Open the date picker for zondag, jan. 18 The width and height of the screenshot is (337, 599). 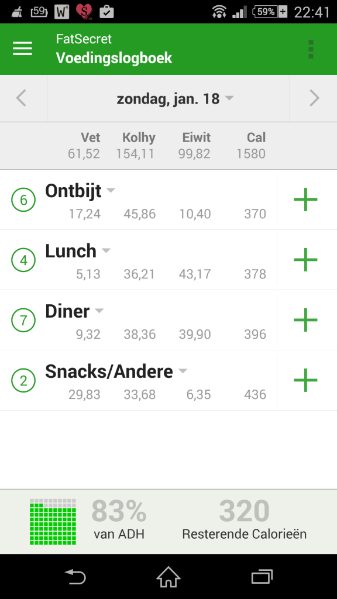(x=175, y=98)
